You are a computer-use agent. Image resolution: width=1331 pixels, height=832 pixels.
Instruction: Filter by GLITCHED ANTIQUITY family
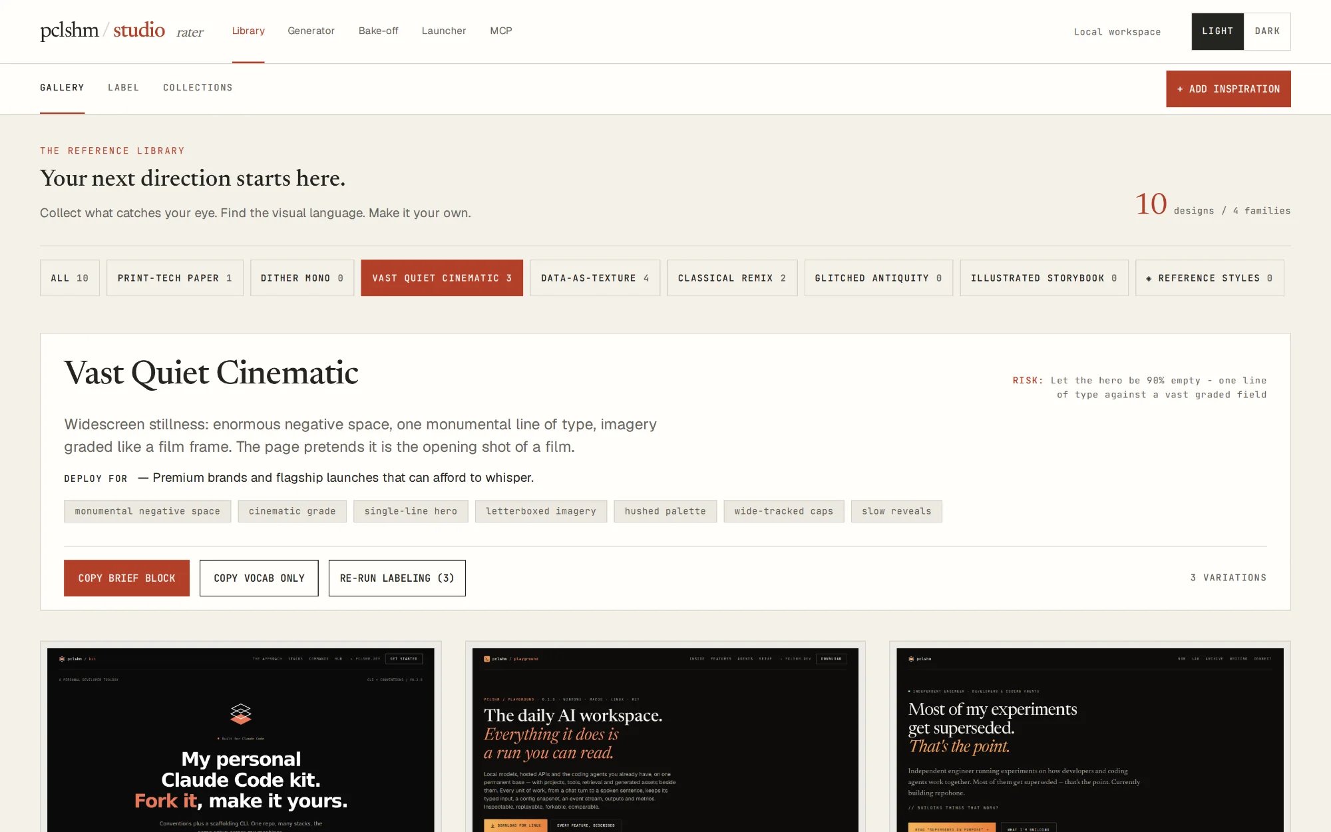pos(878,278)
